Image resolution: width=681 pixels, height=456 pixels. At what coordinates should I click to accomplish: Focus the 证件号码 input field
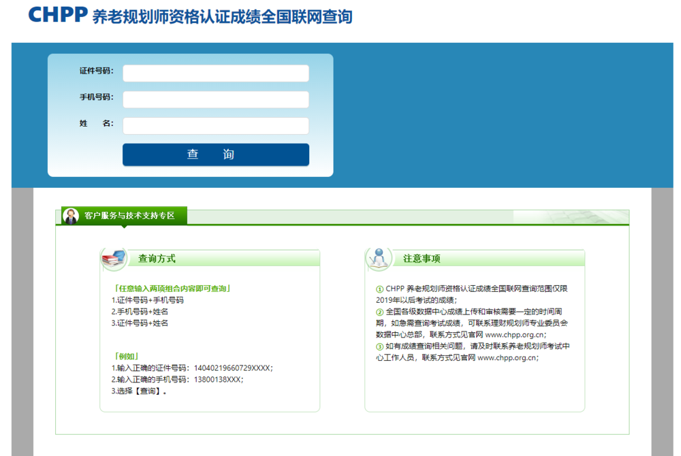coord(215,73)
